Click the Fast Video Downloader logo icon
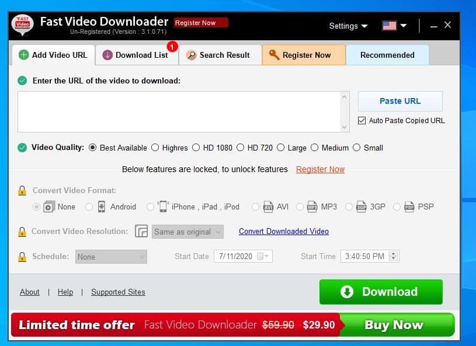The width and height of the screenshot is (476, 346). tap(23, 26)
